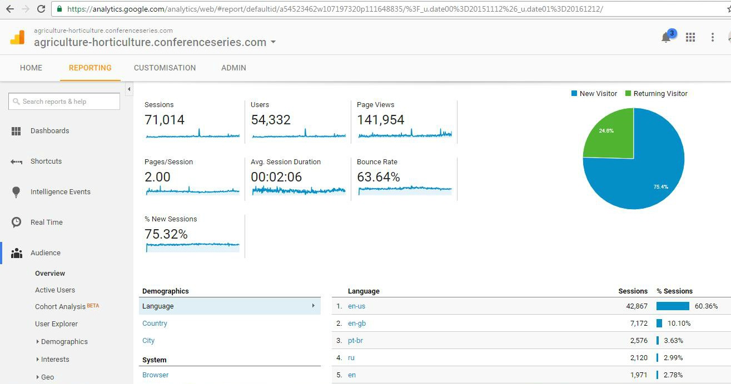731x384 pixels.
Task: Click the pt-br language link
Action: (x=355, y=341)
